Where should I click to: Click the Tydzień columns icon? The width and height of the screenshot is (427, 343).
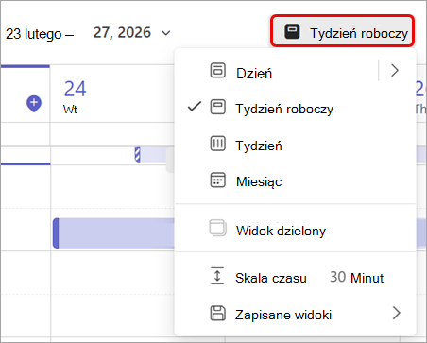pyautogui.click(x=218, y=144)
